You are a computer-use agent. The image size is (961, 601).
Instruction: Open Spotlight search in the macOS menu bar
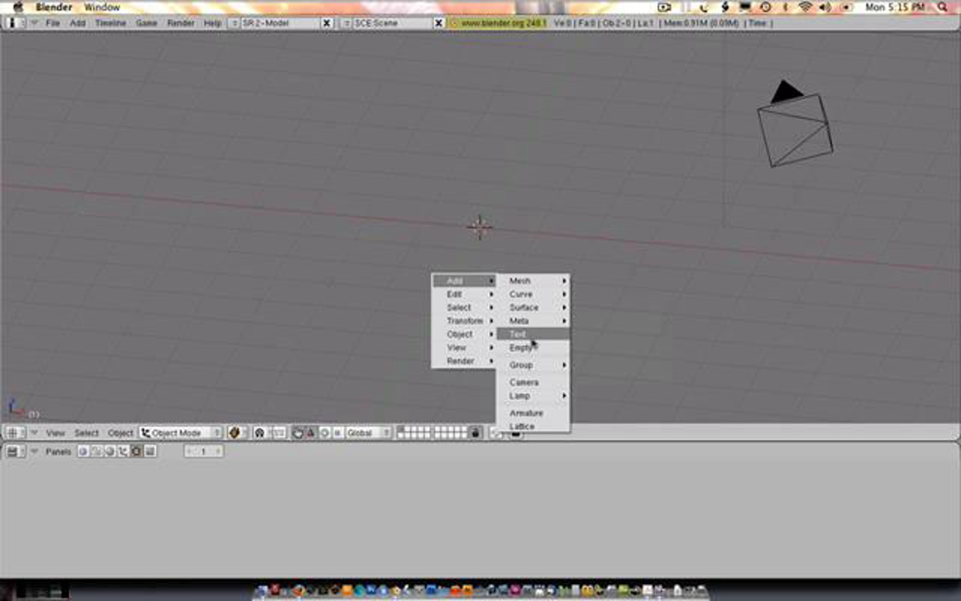[x=942, y=7]
